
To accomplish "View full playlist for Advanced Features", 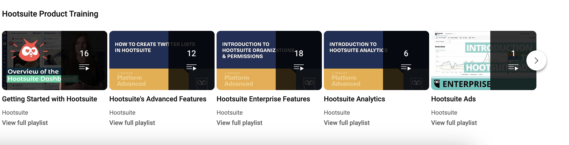I will [x=132, y=123].
